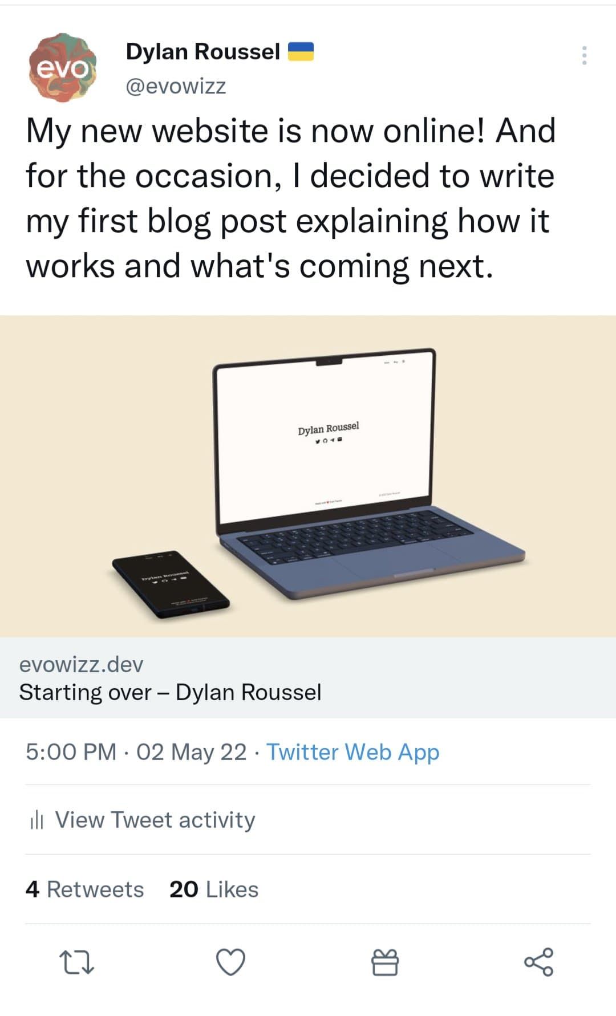Image resolution: width=616 pixels, height=1016 pixels.
Task: View the 20 Likes list
Action: click(x=213, y=888)
